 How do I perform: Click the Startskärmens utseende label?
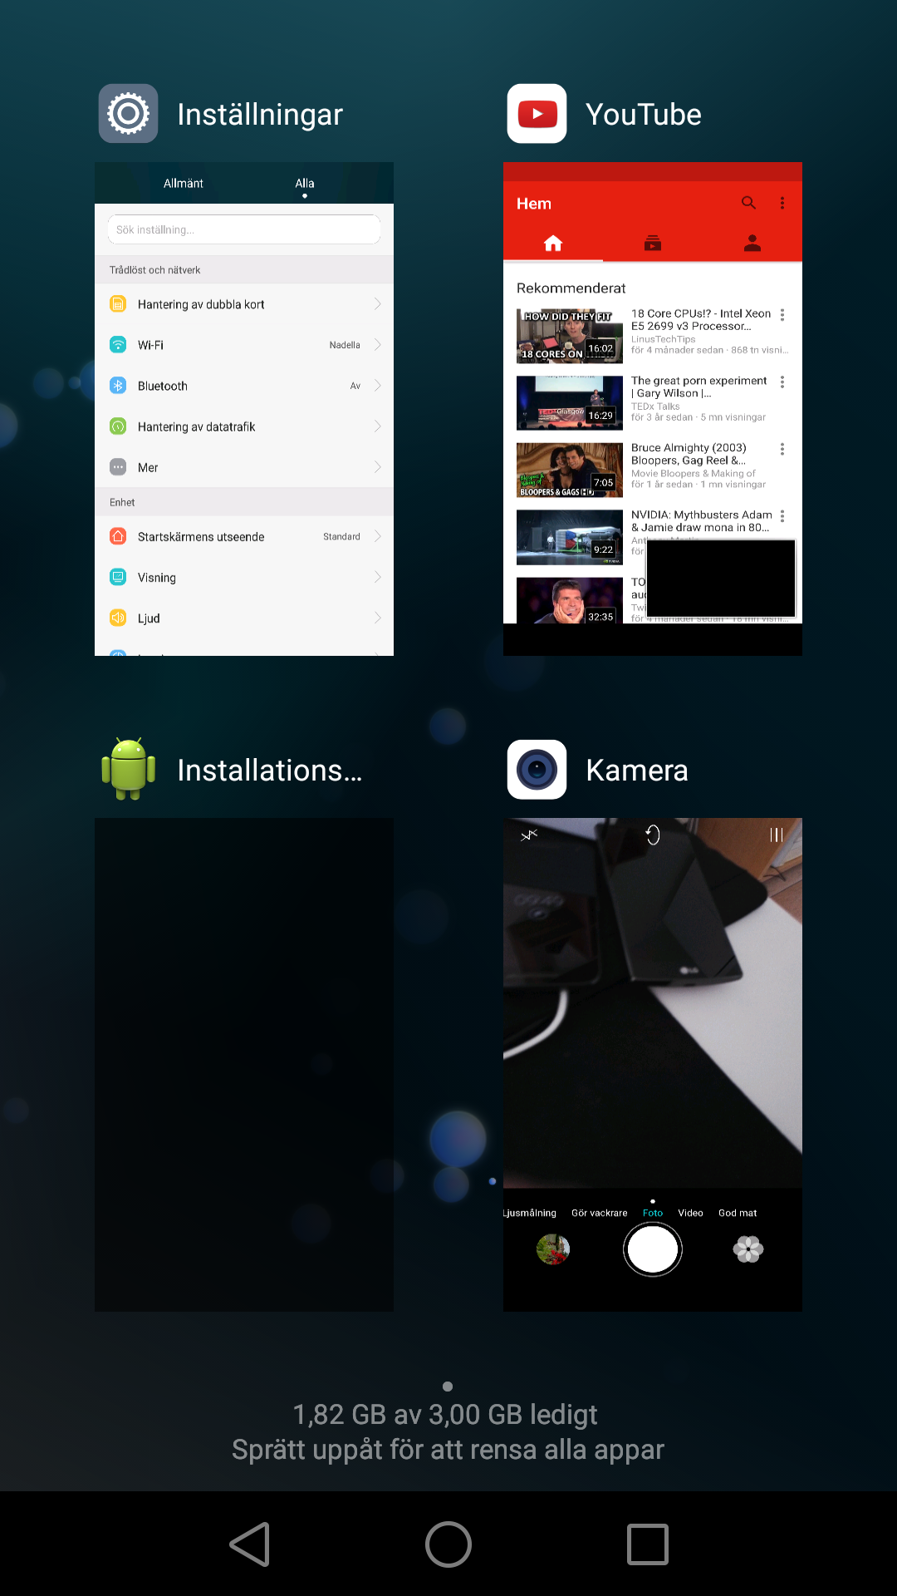(x=201, y=537)
